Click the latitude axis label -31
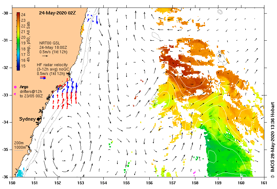The image size is (277, 189). pos(5,40)
